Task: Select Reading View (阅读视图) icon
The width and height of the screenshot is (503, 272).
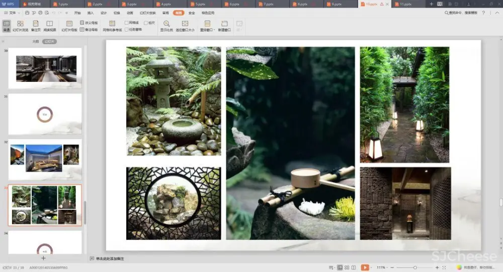Action: [x=49, y=26]
